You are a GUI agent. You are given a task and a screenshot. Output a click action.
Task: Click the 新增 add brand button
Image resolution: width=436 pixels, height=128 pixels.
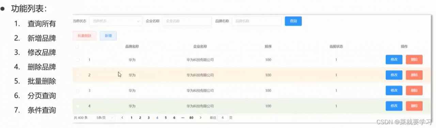[x=108, y=36]
